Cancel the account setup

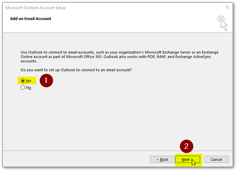216,160
